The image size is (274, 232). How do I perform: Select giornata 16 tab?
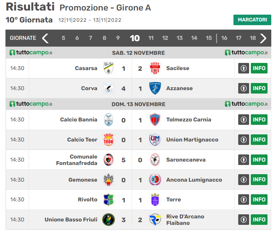[x=224, y=38]
